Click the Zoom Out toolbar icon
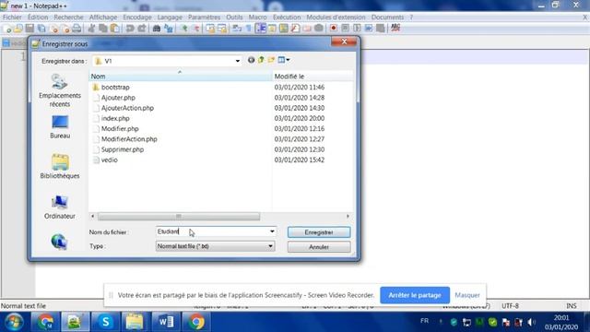Image resolution: width=590 pixels, height=332 pixels. [195, 29]
